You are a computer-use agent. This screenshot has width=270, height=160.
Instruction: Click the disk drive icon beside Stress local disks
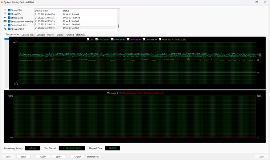pos(5,25)
